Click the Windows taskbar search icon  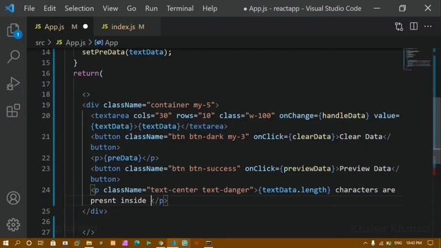pos(17,243)
